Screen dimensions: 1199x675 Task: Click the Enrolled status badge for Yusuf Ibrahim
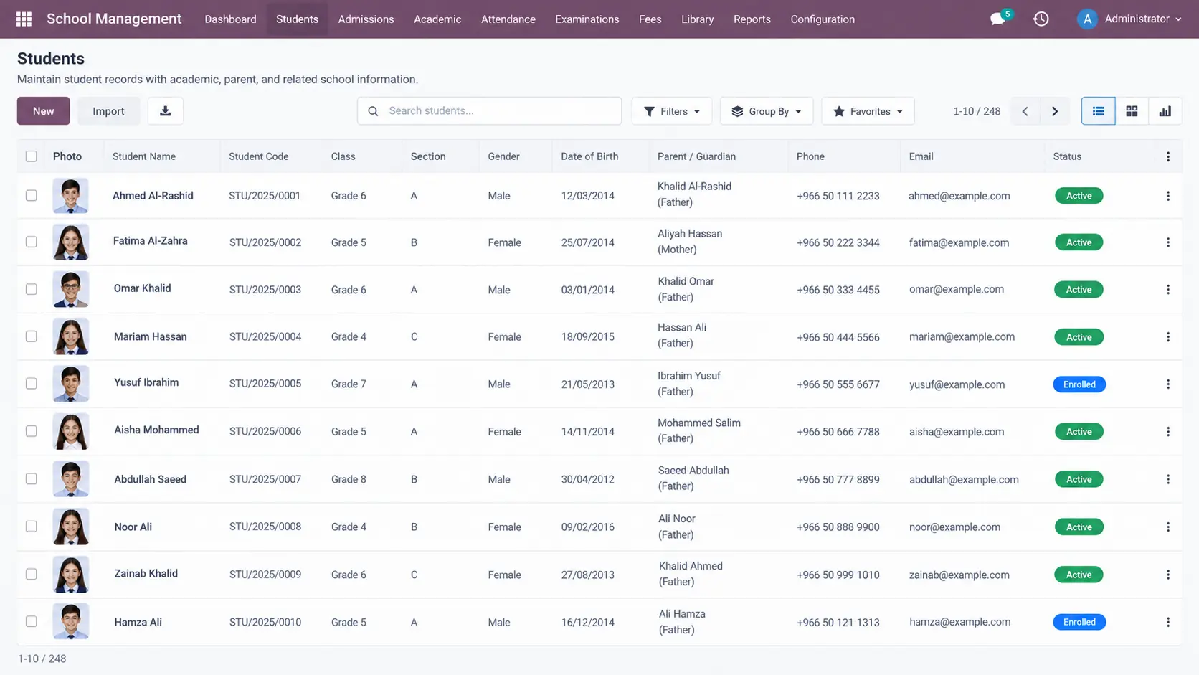pos(1079,384)
